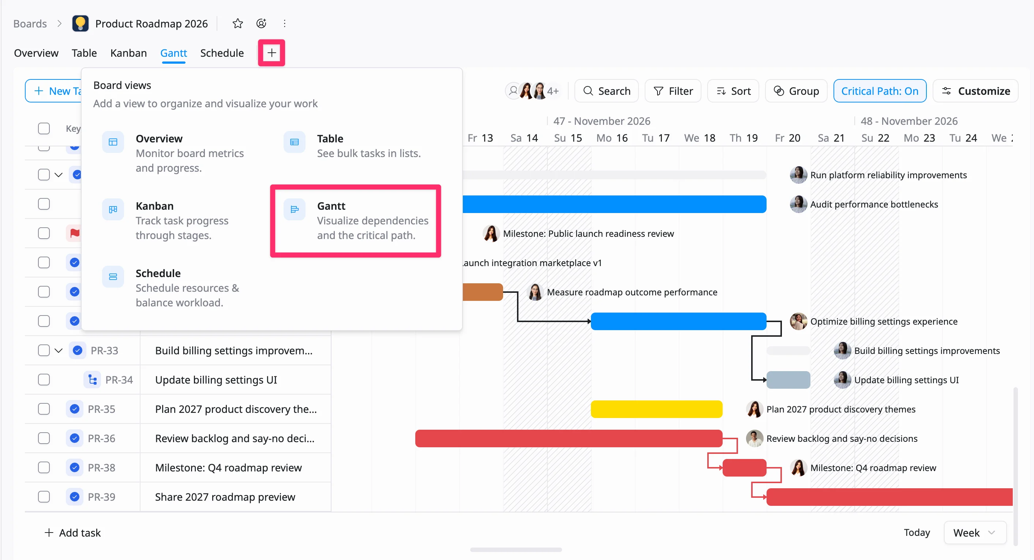Select the Schedule icon in Board views
This screenshot has width=1034, height=560.
click(x=113, y=277)
